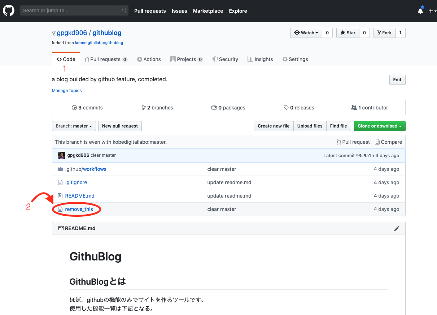This screenshot has width=437, height=315.
Task: Fork the repository
Action: (384, 33)
